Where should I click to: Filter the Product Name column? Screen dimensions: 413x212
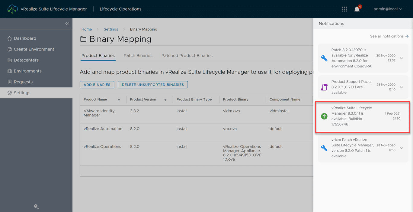[119, 100]
